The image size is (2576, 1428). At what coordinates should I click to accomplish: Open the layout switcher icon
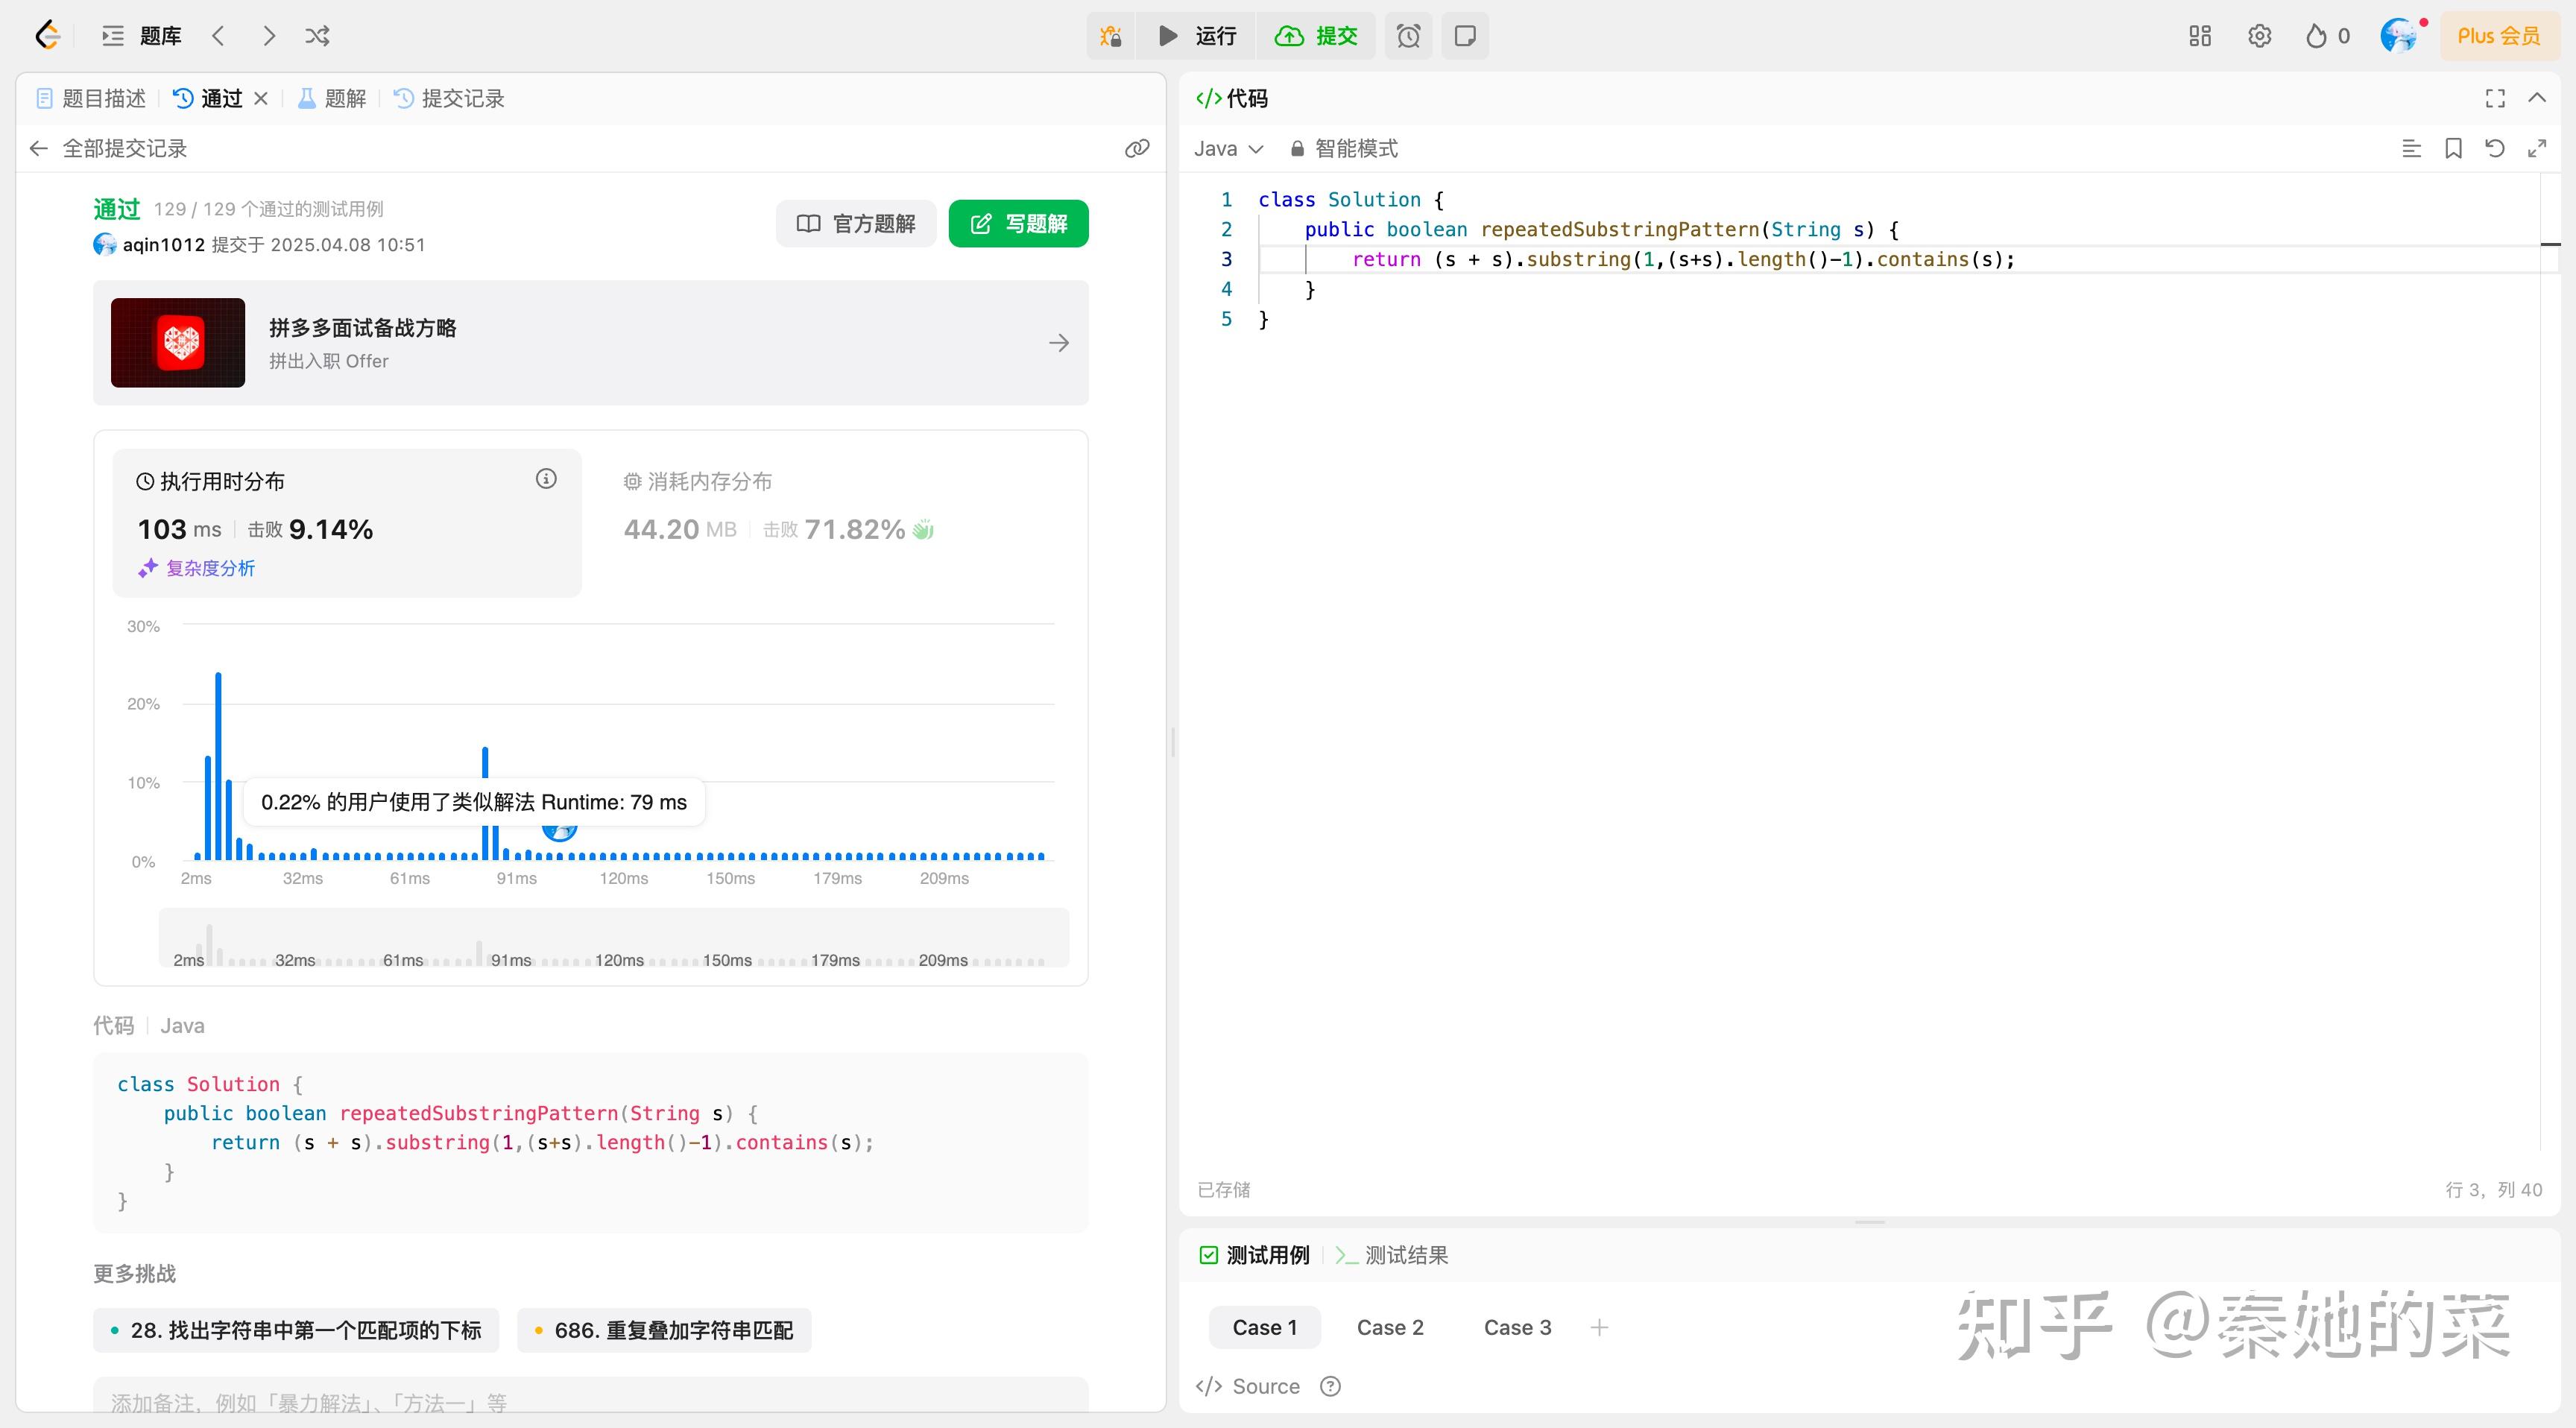click(x=2199, y=35)
